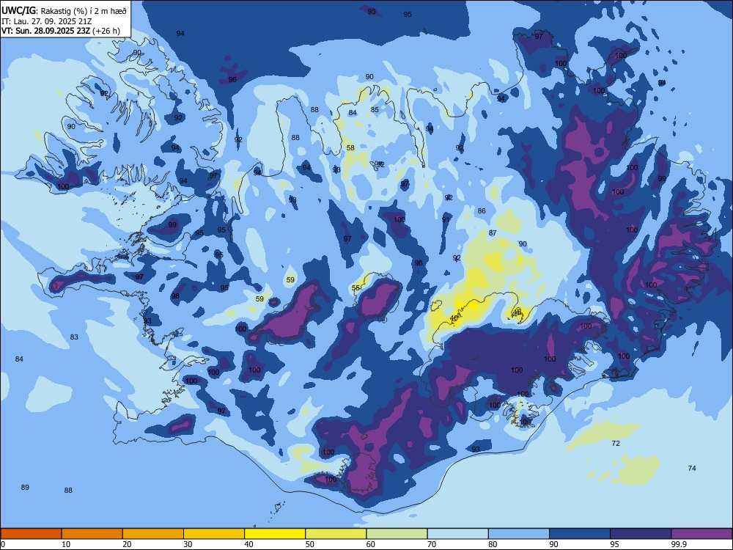
Task: Click the humidity value 98 on the map
Action: pos(175,296)
